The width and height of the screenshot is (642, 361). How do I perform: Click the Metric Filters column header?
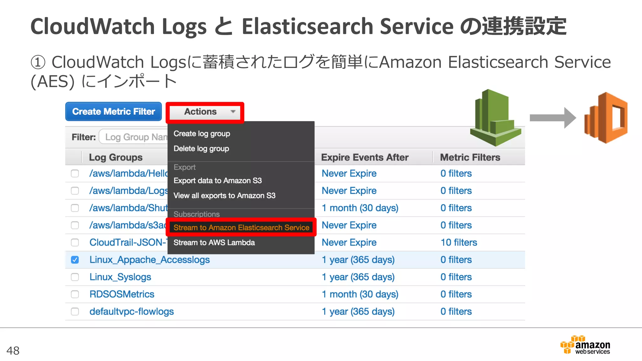click(x=470, y=157)
